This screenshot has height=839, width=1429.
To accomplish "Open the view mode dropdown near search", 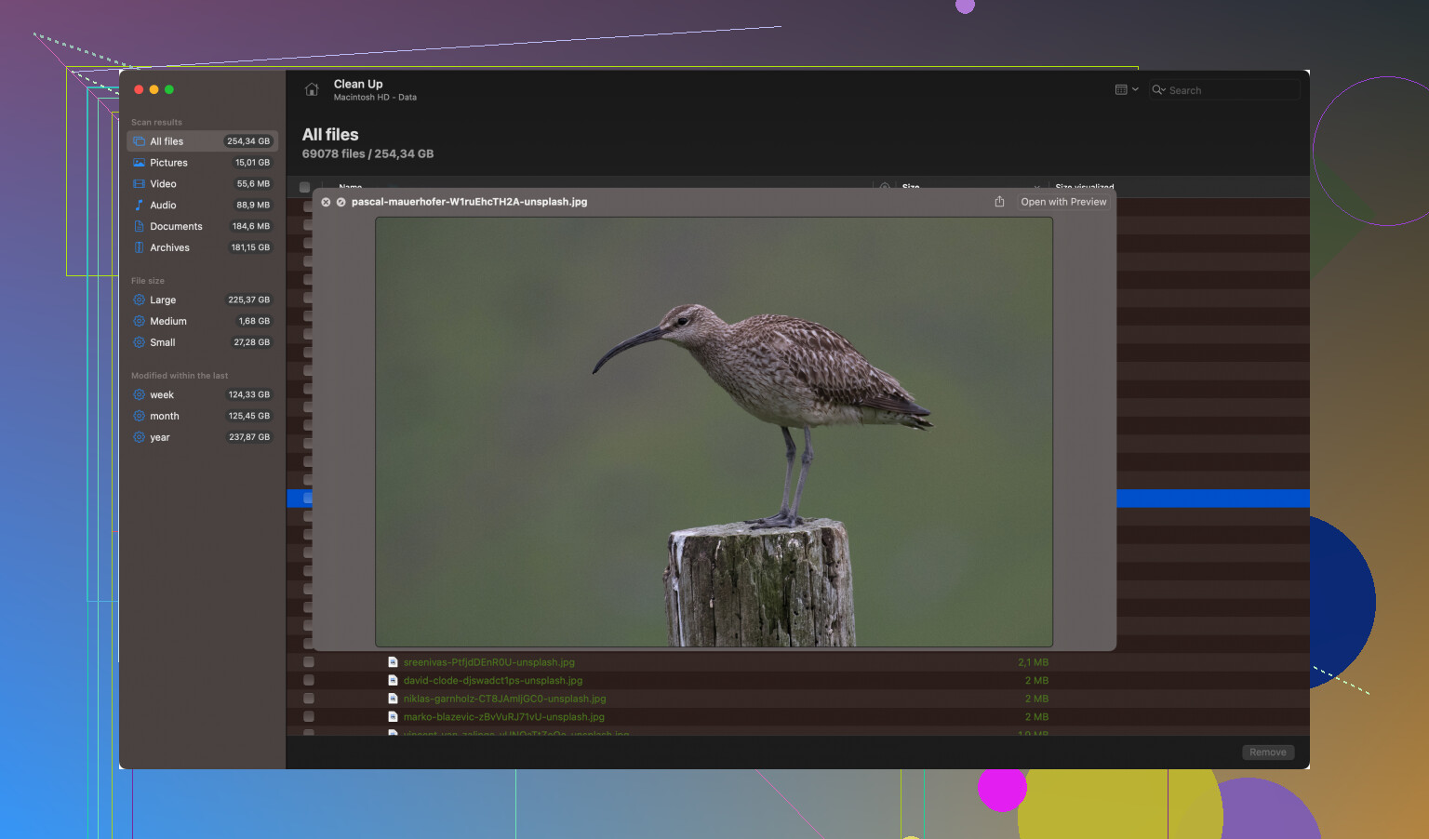I will [x=1126, y=90].
